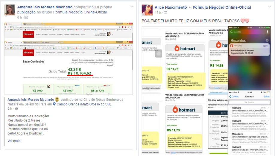Click the red Hotmart logo in Sacar Comissões screenshot

tap(28, 53)
